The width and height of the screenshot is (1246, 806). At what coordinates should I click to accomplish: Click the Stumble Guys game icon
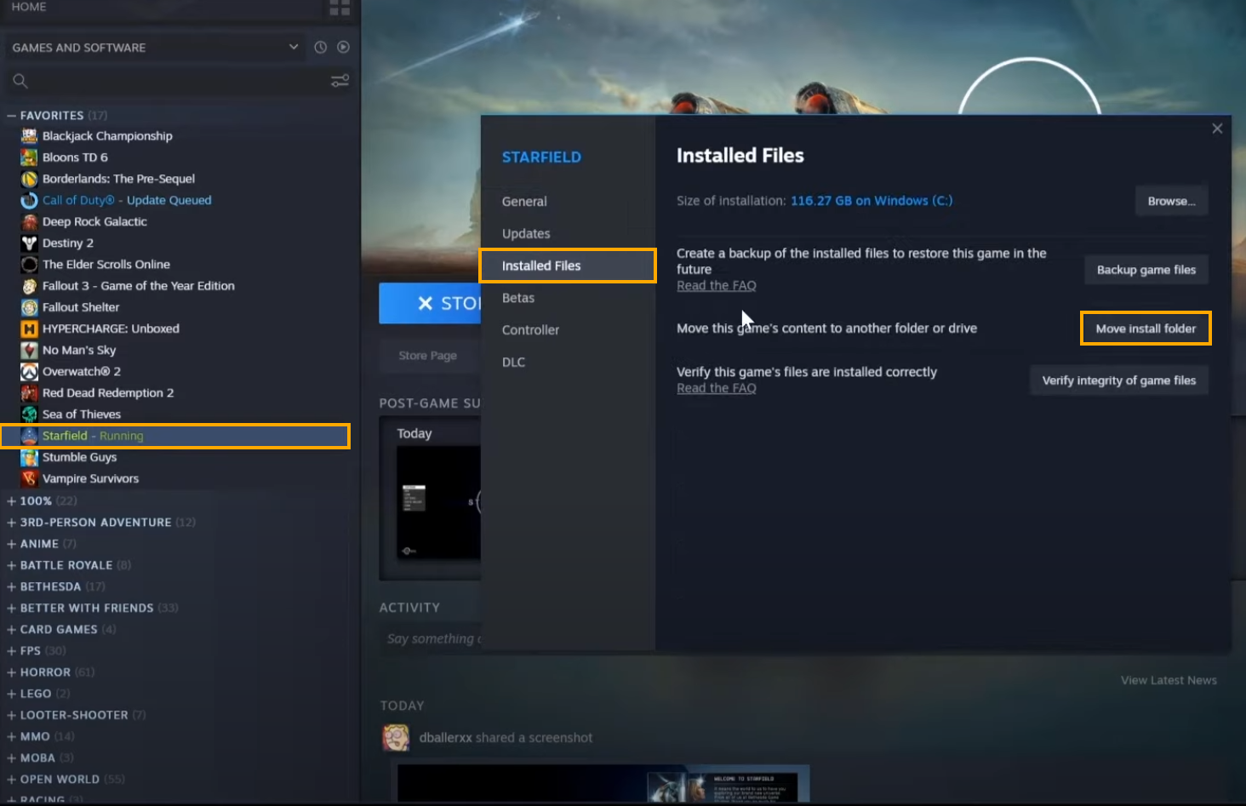29,458
